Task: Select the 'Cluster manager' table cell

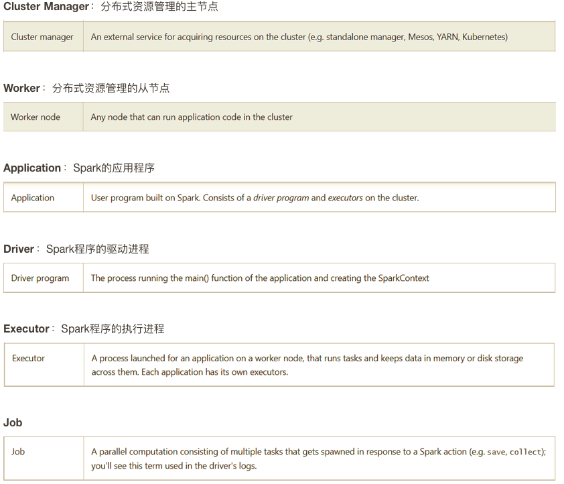Action: point(42,37)
